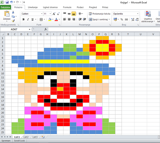Apply thousands separator 000 style
Viewport: 160px width, 143px height.
coord(126,19)
